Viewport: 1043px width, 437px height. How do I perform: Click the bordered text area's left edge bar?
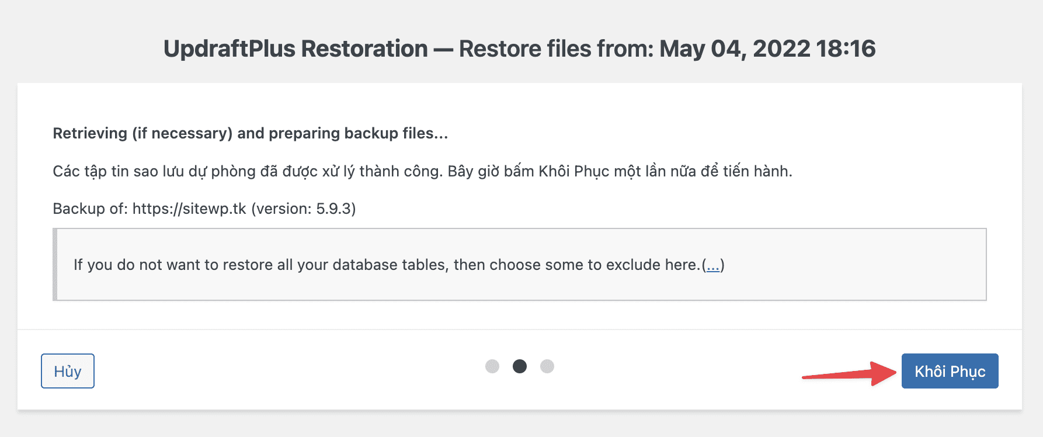click(55, 264)
